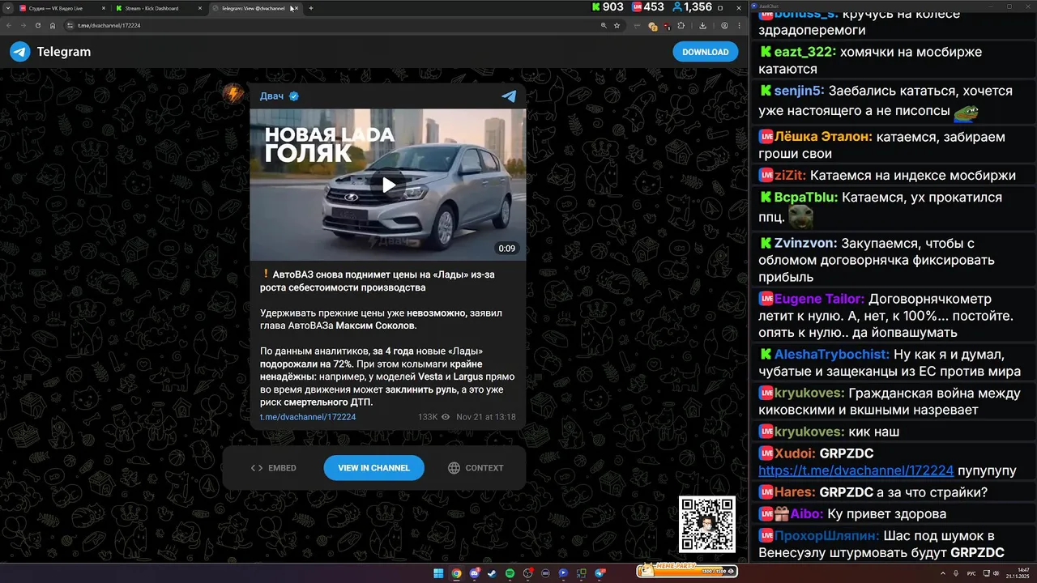Open the browser downloads icon

click(702, 25)
